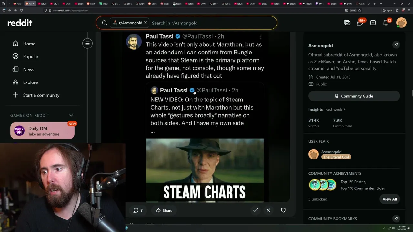Click Paul Tassi's profile avatar in tweet
The width and height of the screenshot is (413, 232).
coord(134,42)
